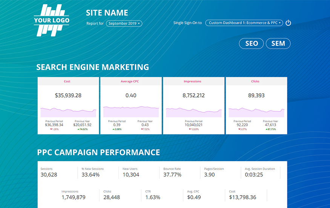Open the September 2019 report dropdown

coord(124,23)
